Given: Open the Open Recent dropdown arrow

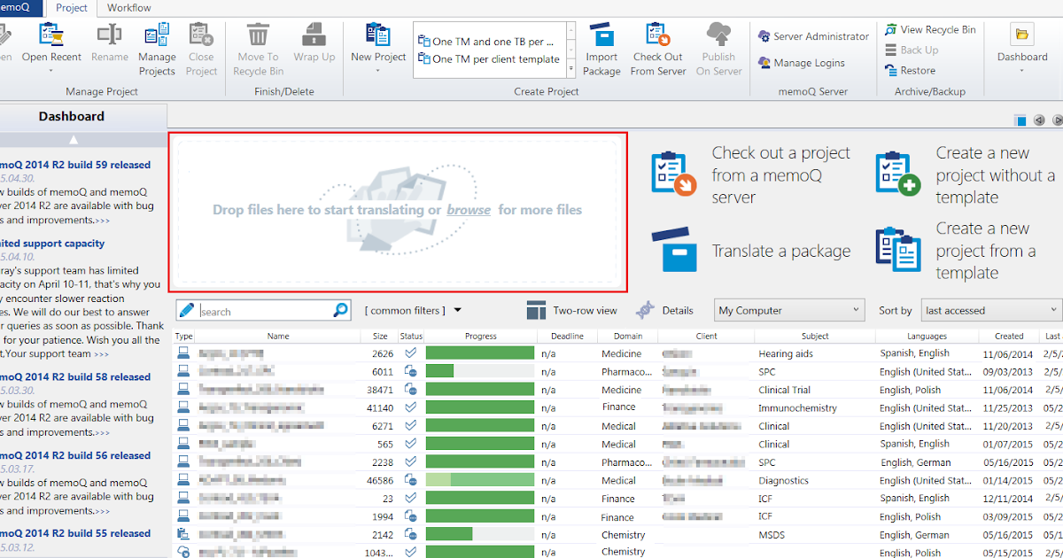Looking at the screenshot, I should coord(51,70).
